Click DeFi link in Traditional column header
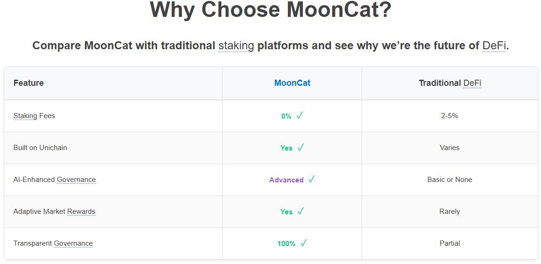The width and height of the screenshot is (541, 264). pos(472,83)
